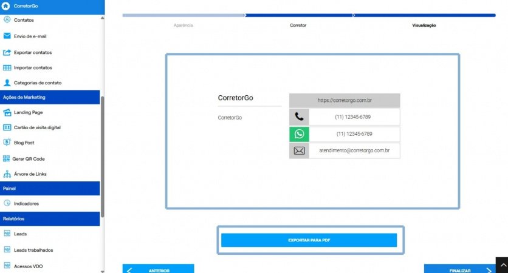This screenshot has width=508, height=273.
Task: Click the sidebar vertical scrollbar thumb
Action: pos(102,157)
